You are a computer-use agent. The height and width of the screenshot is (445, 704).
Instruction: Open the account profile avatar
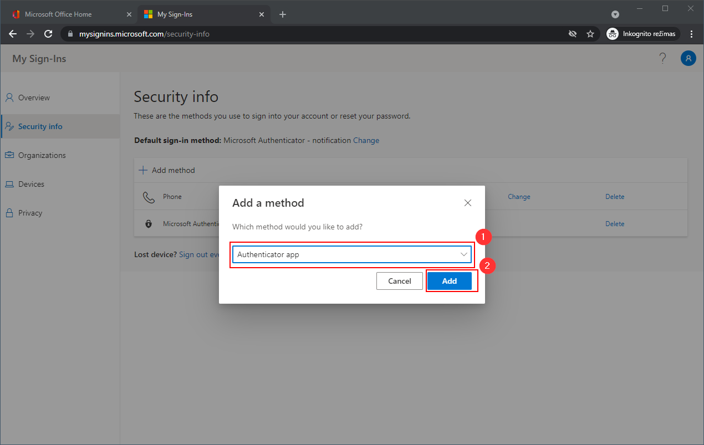688,58
